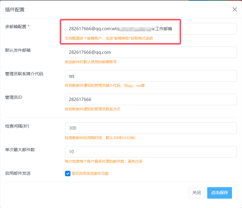Click the 默认发件邮箱 field label
The height and width of the screenshot is (208, 242).
point(18,50)
